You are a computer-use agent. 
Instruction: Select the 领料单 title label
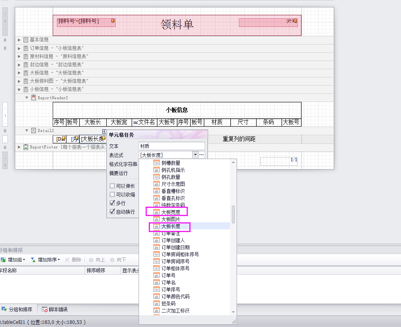point(177,25)
